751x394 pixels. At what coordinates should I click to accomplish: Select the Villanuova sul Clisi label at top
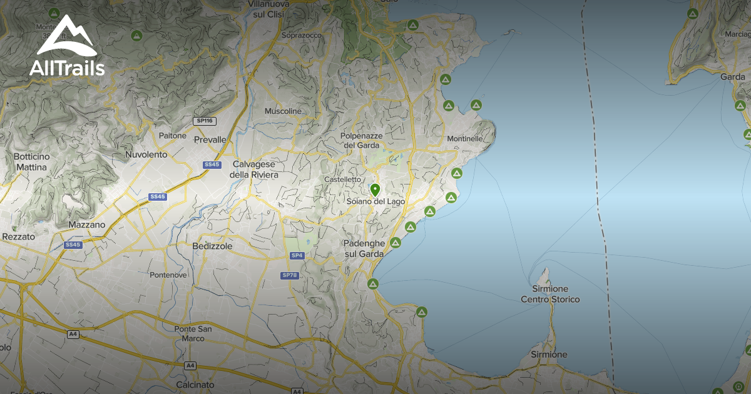268,8
